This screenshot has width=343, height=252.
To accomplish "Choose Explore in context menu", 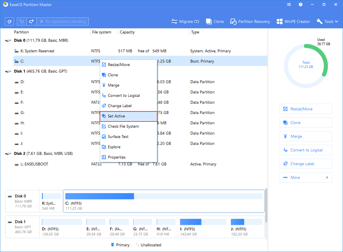I will (128, 147).
